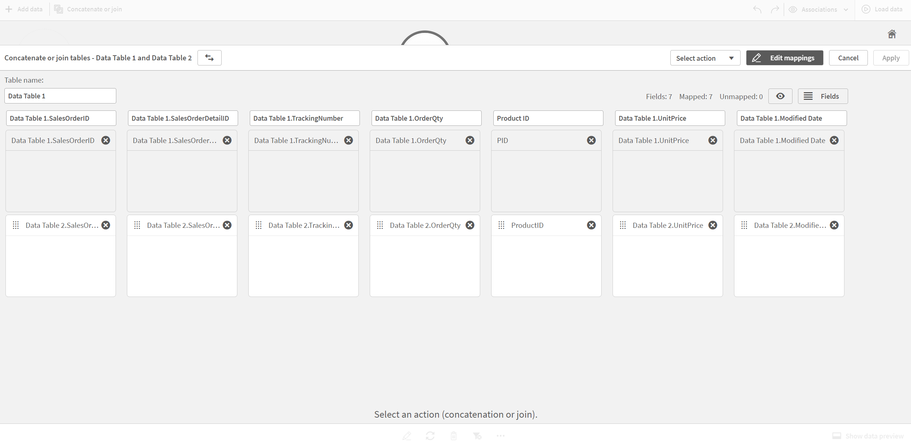The width and height of the screenshot is (911, 448).
Task: Click the eye visibility toggle icon
Action: pos(781,97)
